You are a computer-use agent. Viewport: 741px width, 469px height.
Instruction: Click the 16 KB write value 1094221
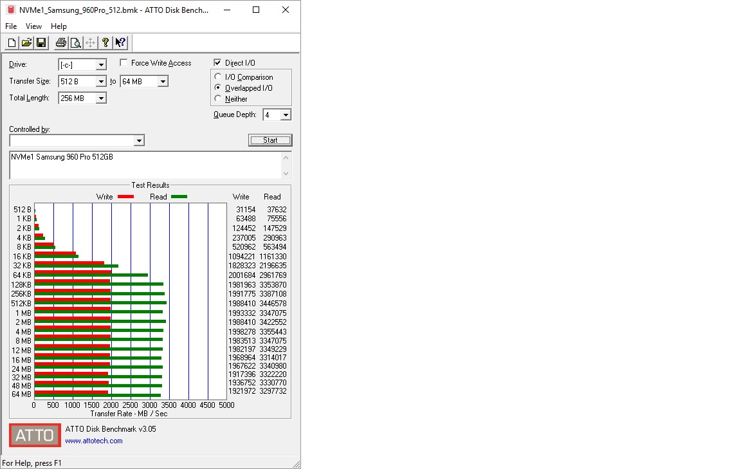pos(242,256)
